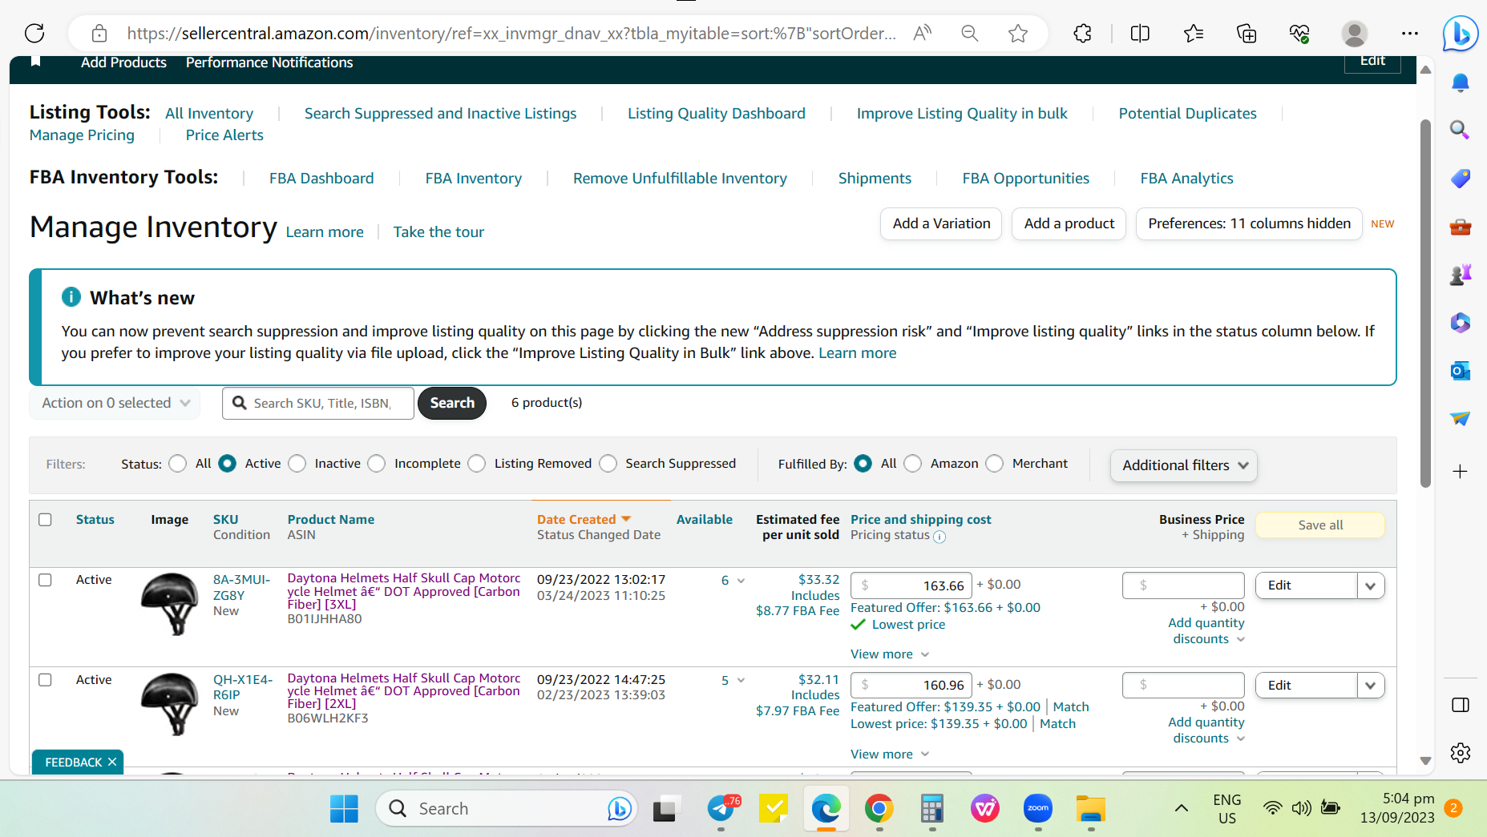This screenshot has width=1487, height=837.
Task: Add a sidebar app plus icon
Action: [1461, 472]
